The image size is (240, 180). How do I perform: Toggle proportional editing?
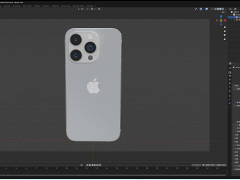(x=99, y=9)
